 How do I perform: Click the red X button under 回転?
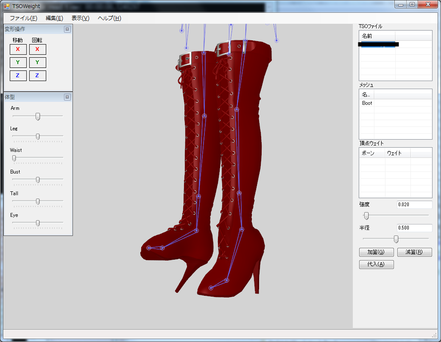(37, 49)
